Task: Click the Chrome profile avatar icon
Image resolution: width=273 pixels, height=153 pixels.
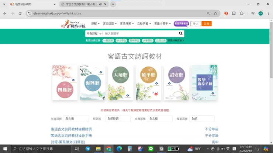Action: click(260, 13)
